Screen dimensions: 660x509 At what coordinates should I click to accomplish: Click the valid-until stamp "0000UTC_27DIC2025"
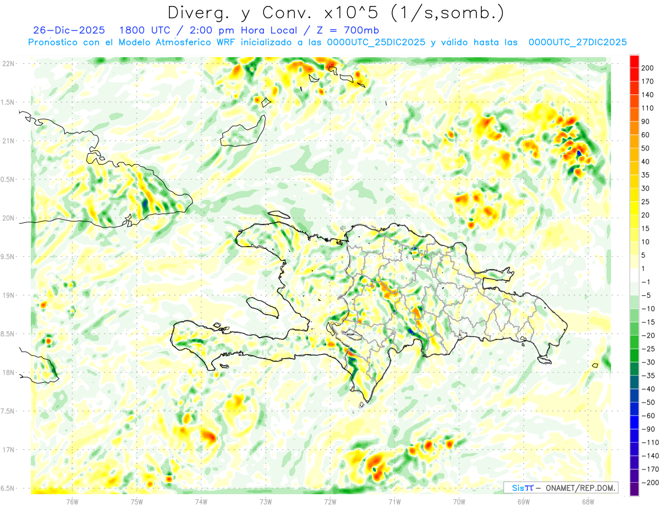tap(577, 42)
